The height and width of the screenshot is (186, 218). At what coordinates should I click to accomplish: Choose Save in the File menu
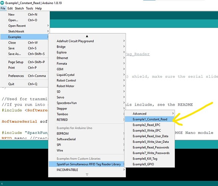[25, 48]
